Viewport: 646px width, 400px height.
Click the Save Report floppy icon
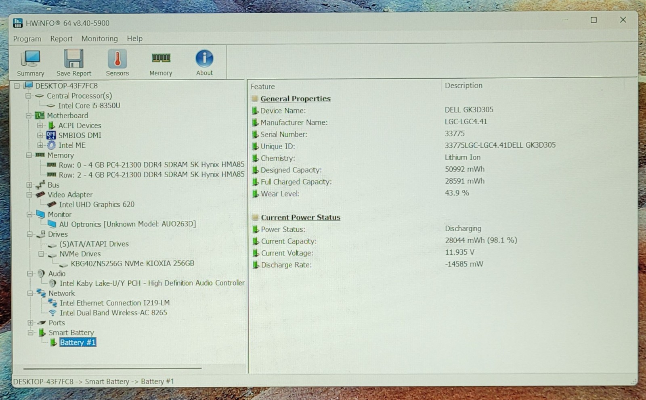pyautogui.click(x=74, y=59)
